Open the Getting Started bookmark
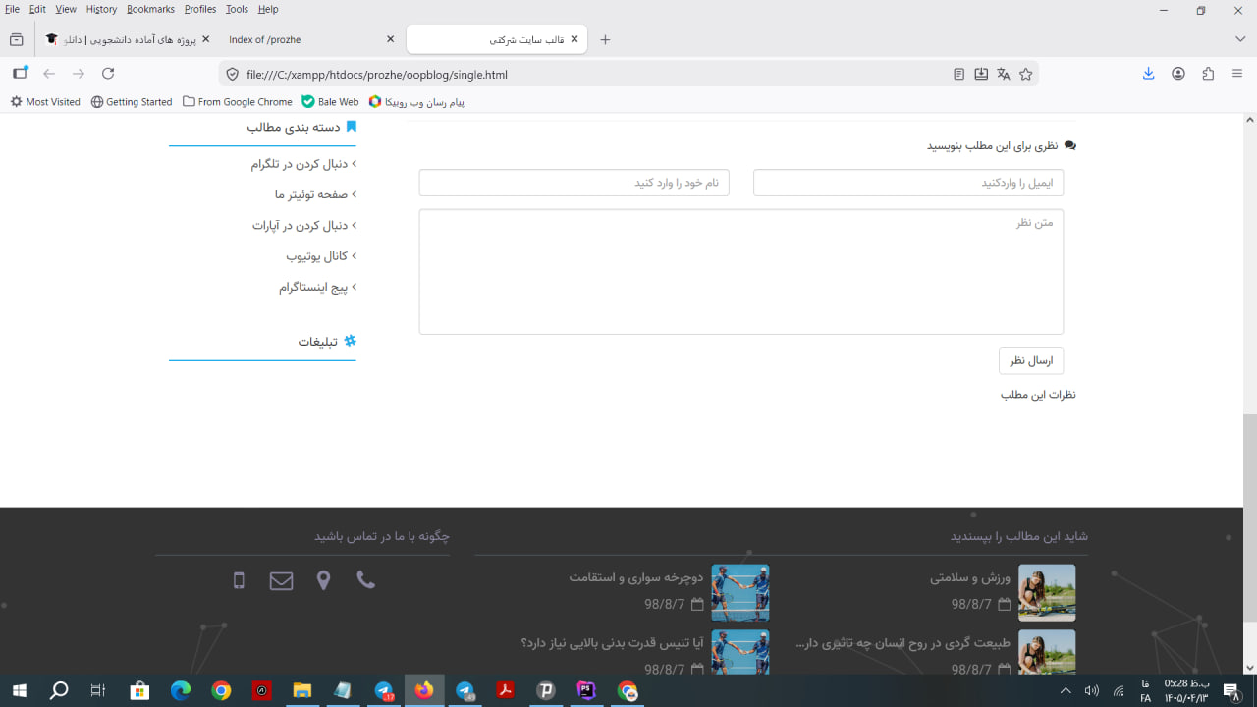The width and height of the screenshot is (1257, 707). 132,101
